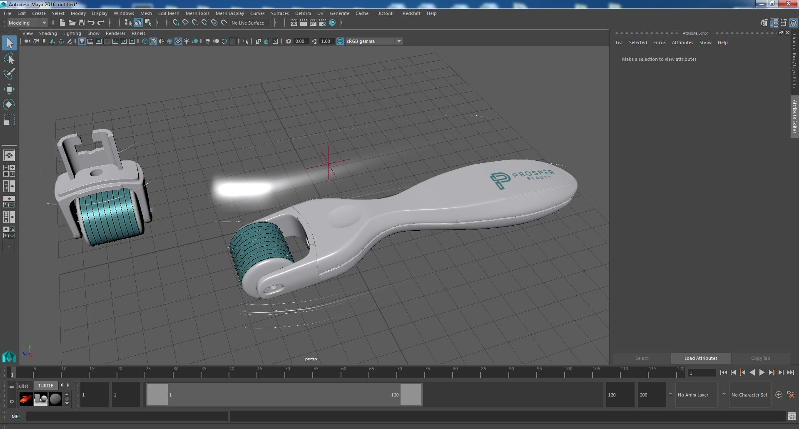Open the Render View window icon

tap(294, 23)
